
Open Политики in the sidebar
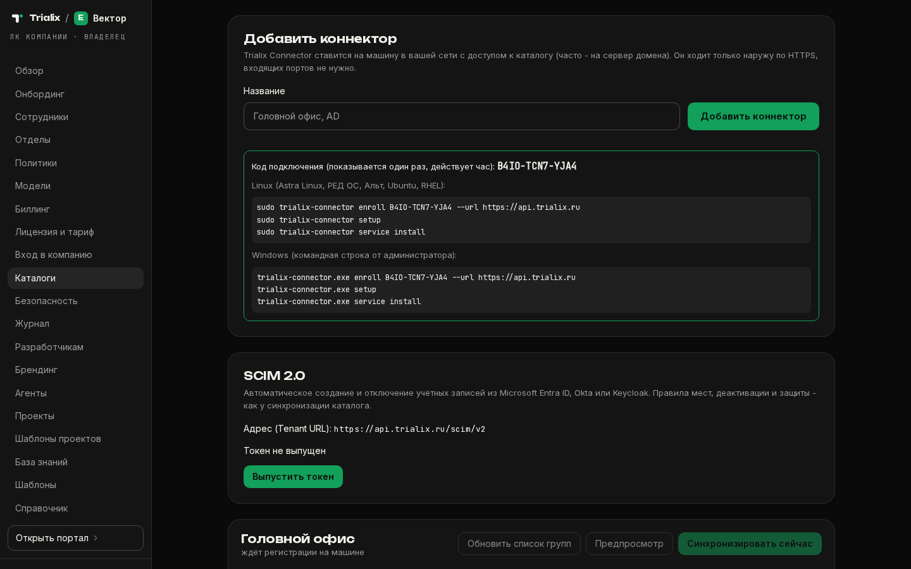(75, 163)
